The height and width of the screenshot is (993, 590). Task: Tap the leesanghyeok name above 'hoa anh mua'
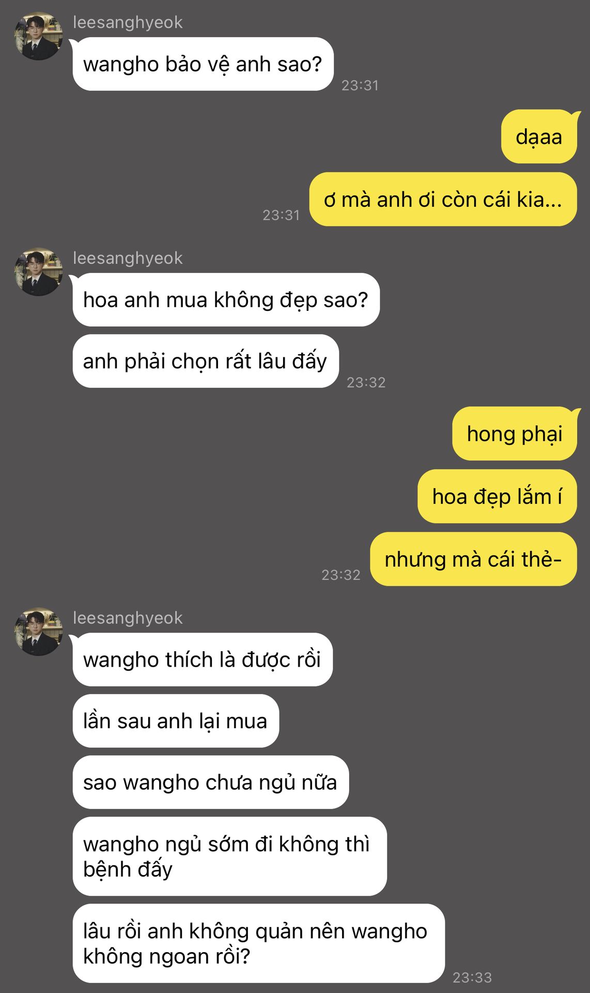128,258
